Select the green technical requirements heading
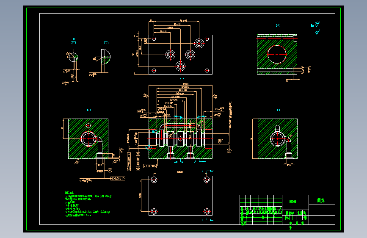The height and width of the screenshot is (238, 367). pyautogui.click(x=69, y=193)
